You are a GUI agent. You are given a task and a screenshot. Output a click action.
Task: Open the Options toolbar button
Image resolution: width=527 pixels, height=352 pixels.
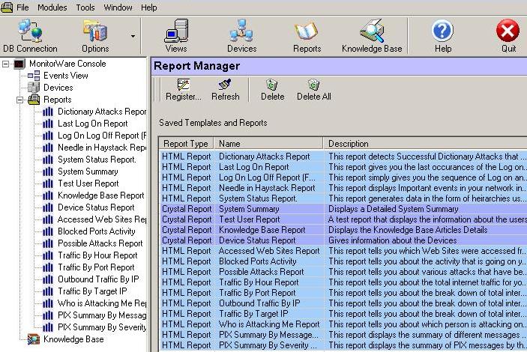[x=95, y=36]
